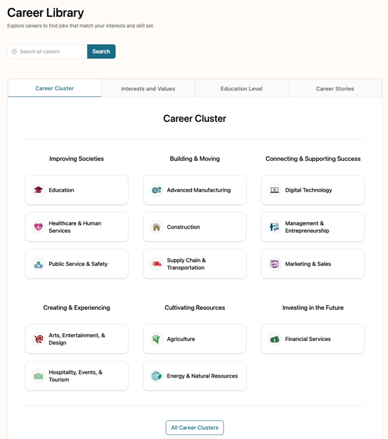Click the Energy & Natural Resources globe icon
This screenshot has width=388, height=439.
[x=156, y=376]
